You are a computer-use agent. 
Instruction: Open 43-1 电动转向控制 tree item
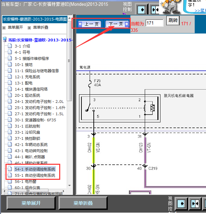[x=31, y=151]
